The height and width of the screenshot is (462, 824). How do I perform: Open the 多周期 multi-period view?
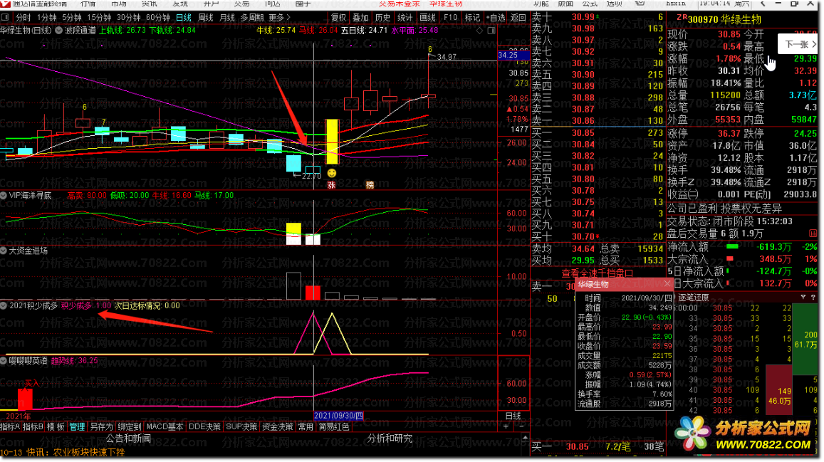[251, 17]
